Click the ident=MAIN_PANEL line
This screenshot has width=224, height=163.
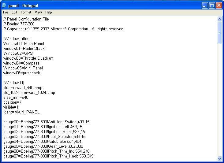(x=21, y=112)
